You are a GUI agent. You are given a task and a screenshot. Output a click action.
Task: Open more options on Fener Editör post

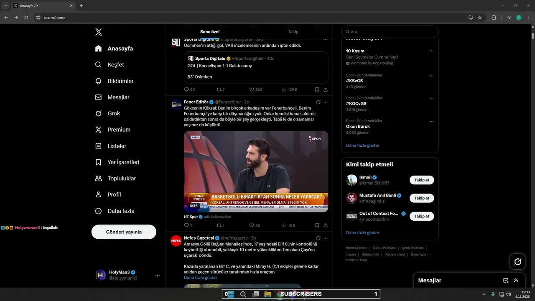coord(326,102)
